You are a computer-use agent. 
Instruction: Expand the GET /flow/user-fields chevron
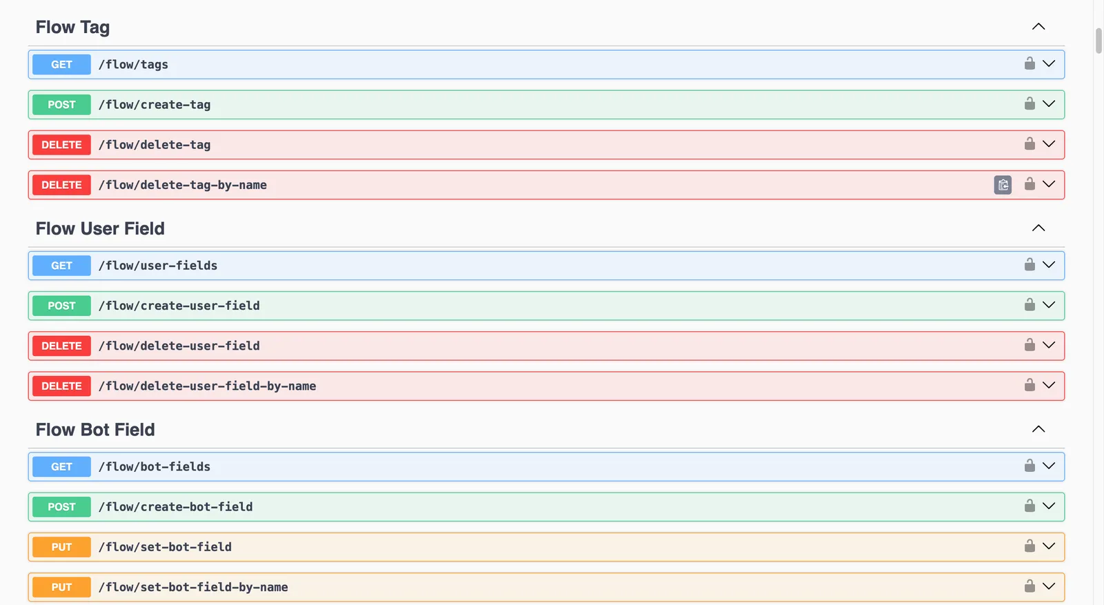click(1049, 264)
